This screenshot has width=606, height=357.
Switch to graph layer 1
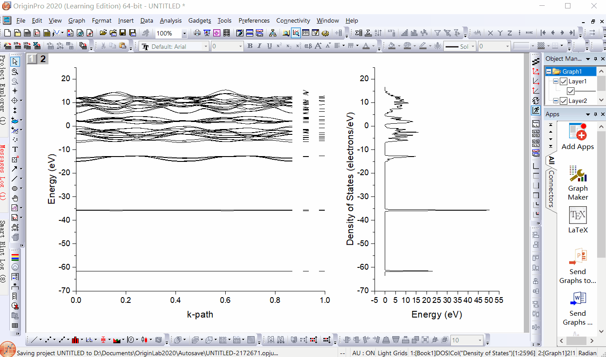point(32,59)
